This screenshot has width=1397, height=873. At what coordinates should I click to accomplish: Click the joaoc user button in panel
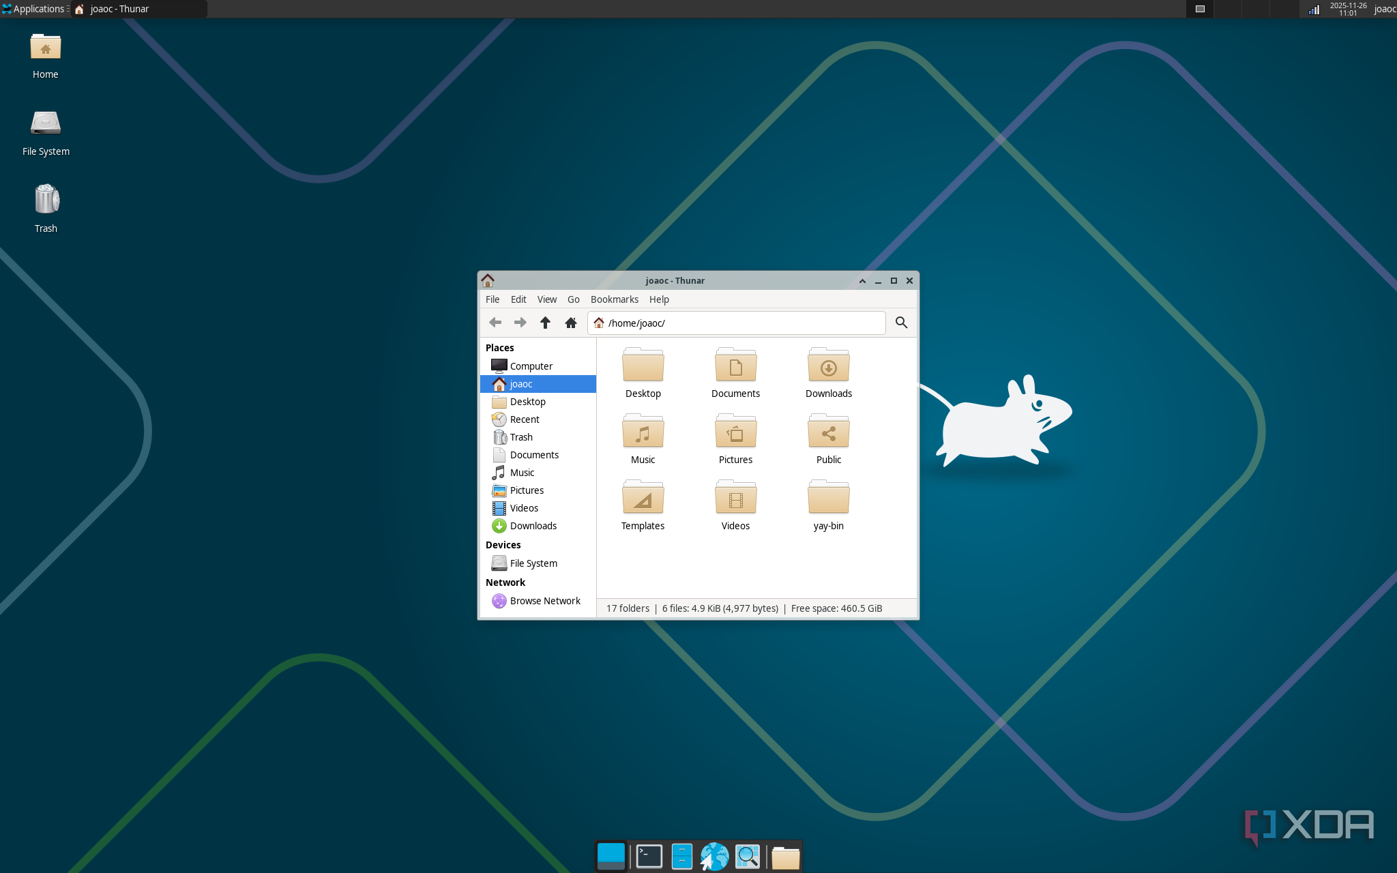pyautogui.click(x=1385, y=9)
